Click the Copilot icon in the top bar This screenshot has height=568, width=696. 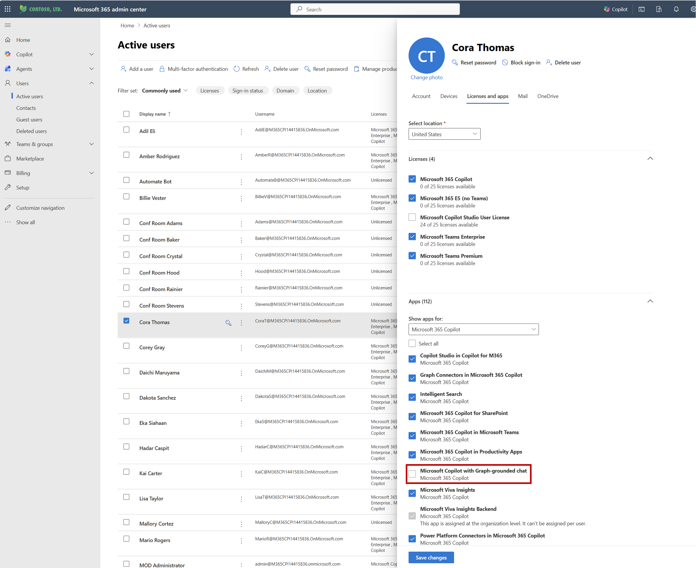click(x=607, y=9)
